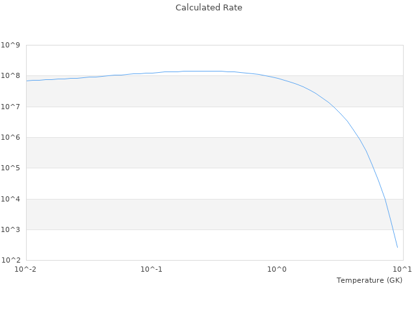
Task: Click the 10^2 y-axis tick label
Action: coord(11,261)
